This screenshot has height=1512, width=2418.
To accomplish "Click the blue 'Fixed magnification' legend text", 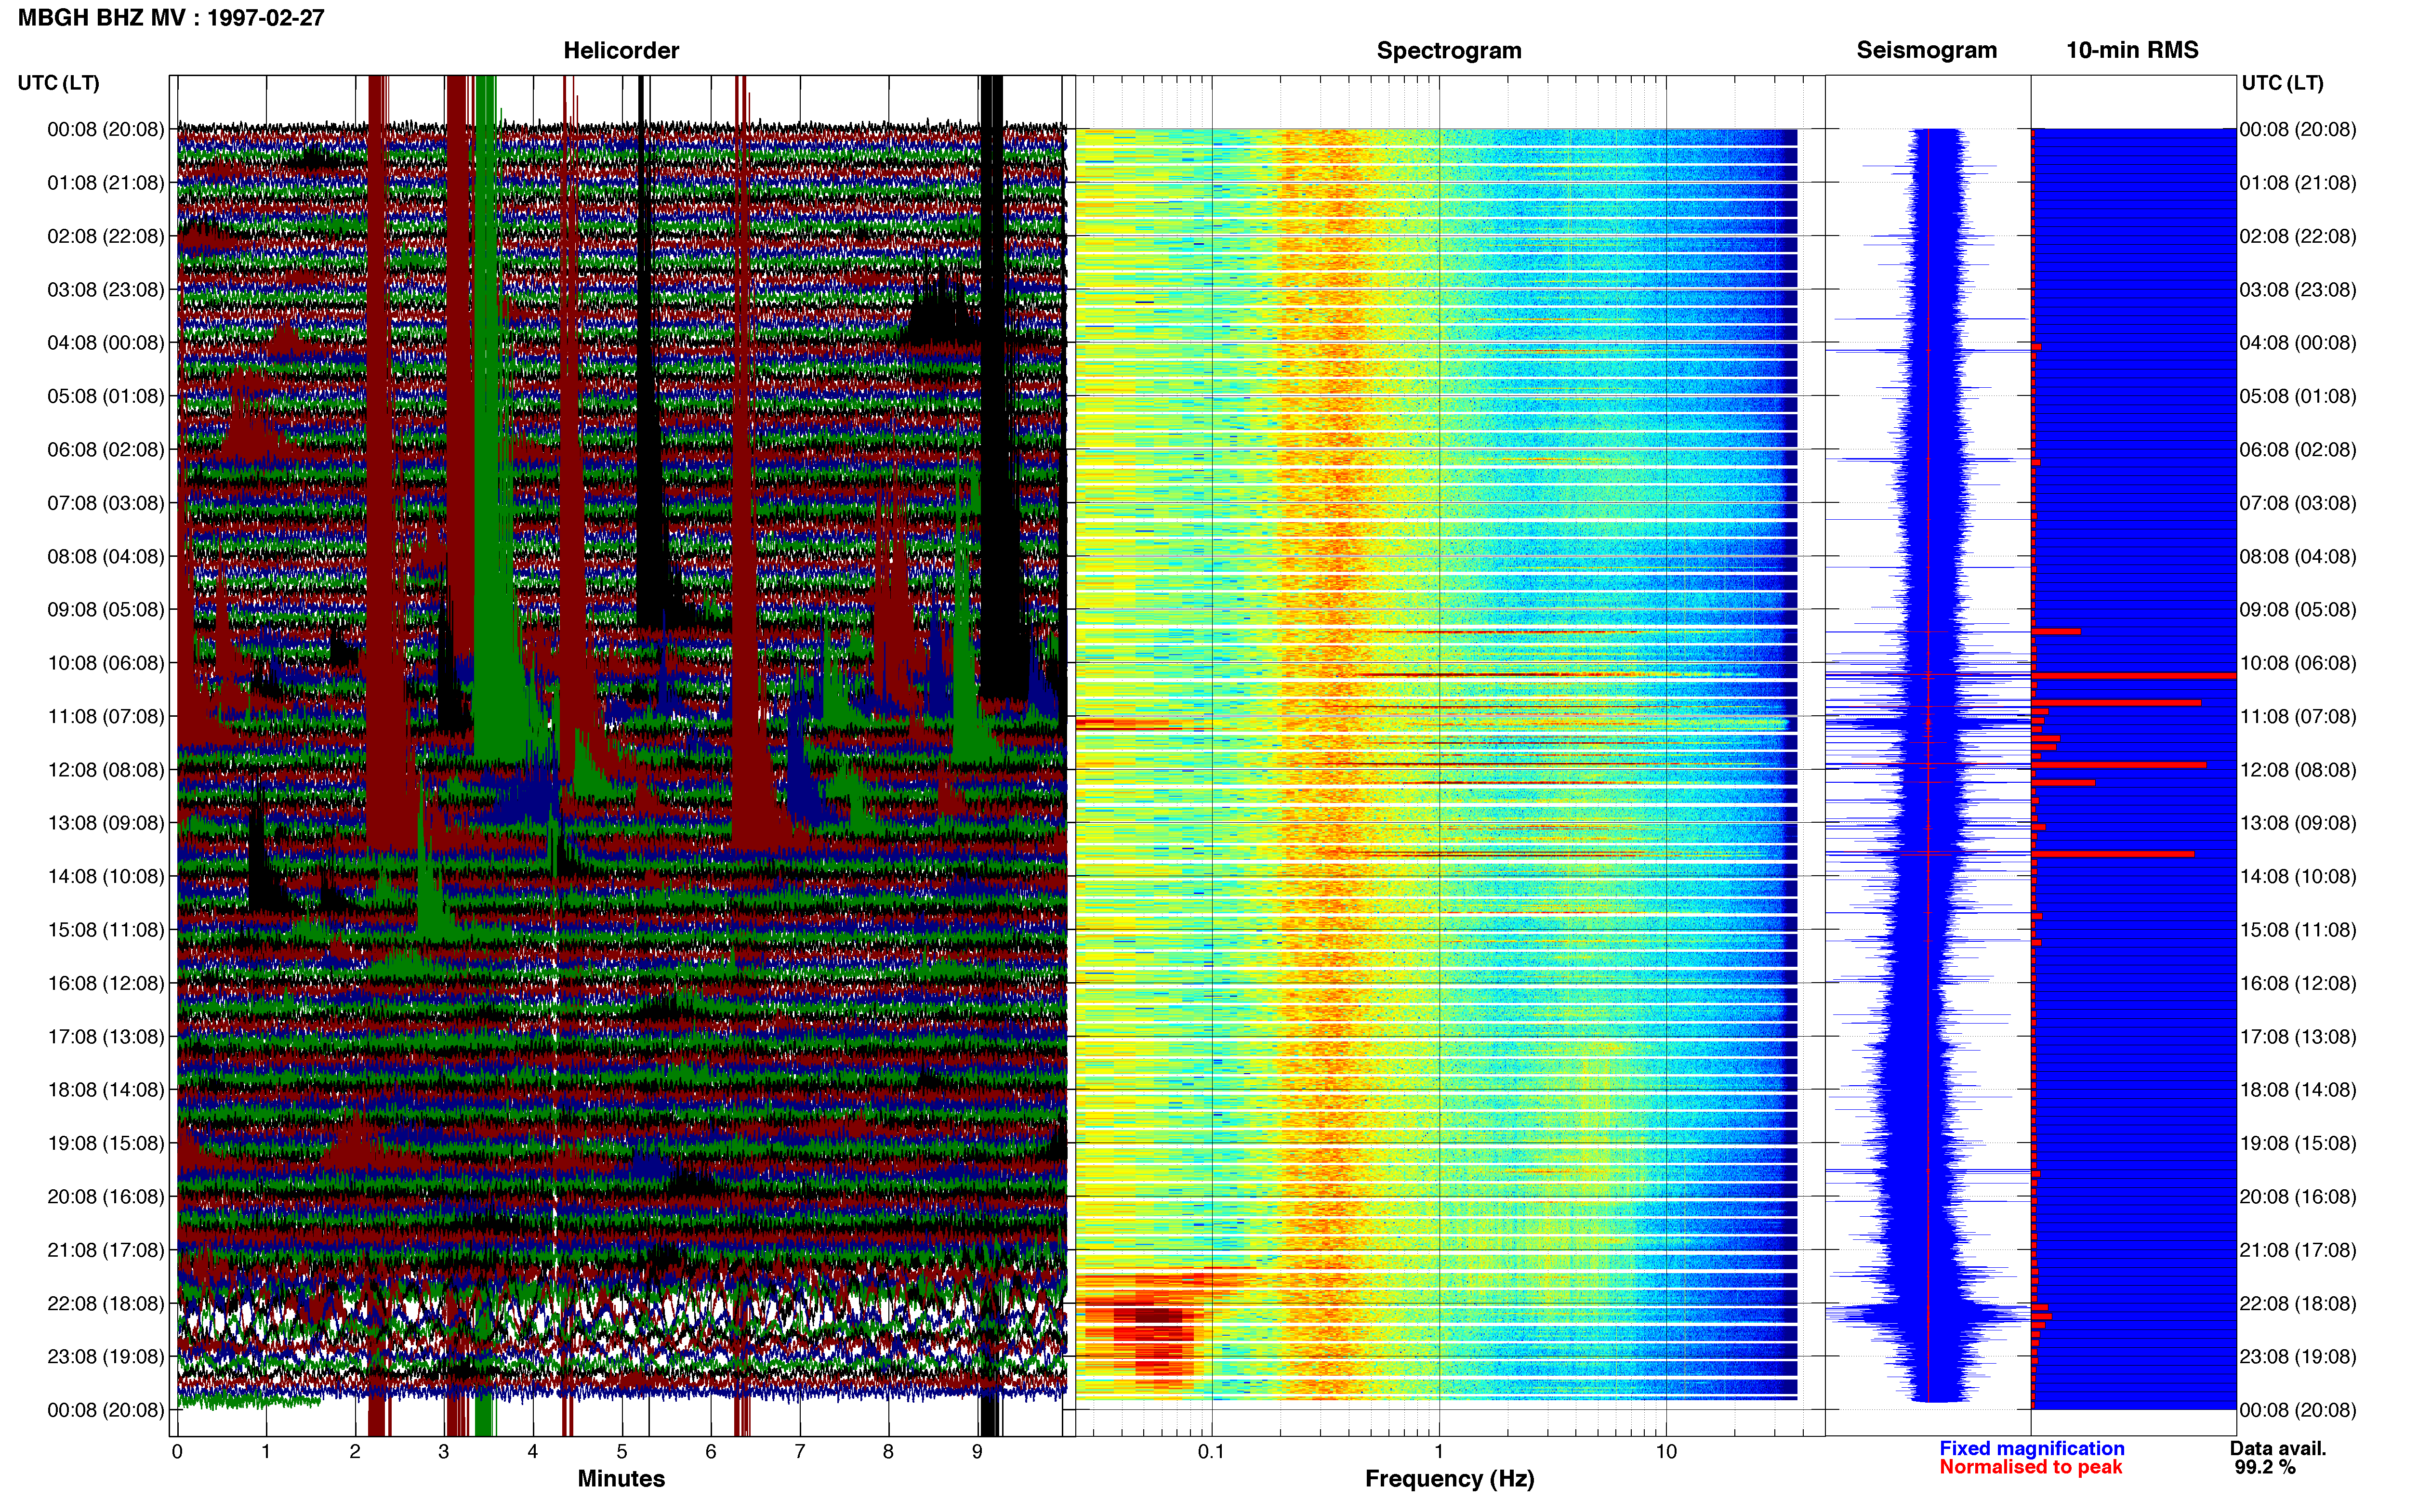I will click(x=2031, y=1448).
